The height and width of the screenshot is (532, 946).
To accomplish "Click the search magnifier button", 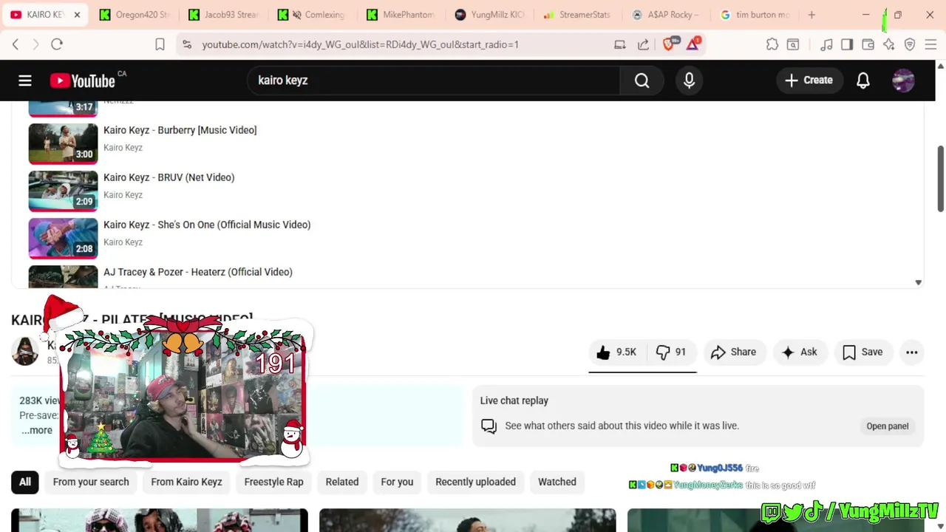I will (x=642, y=81).
